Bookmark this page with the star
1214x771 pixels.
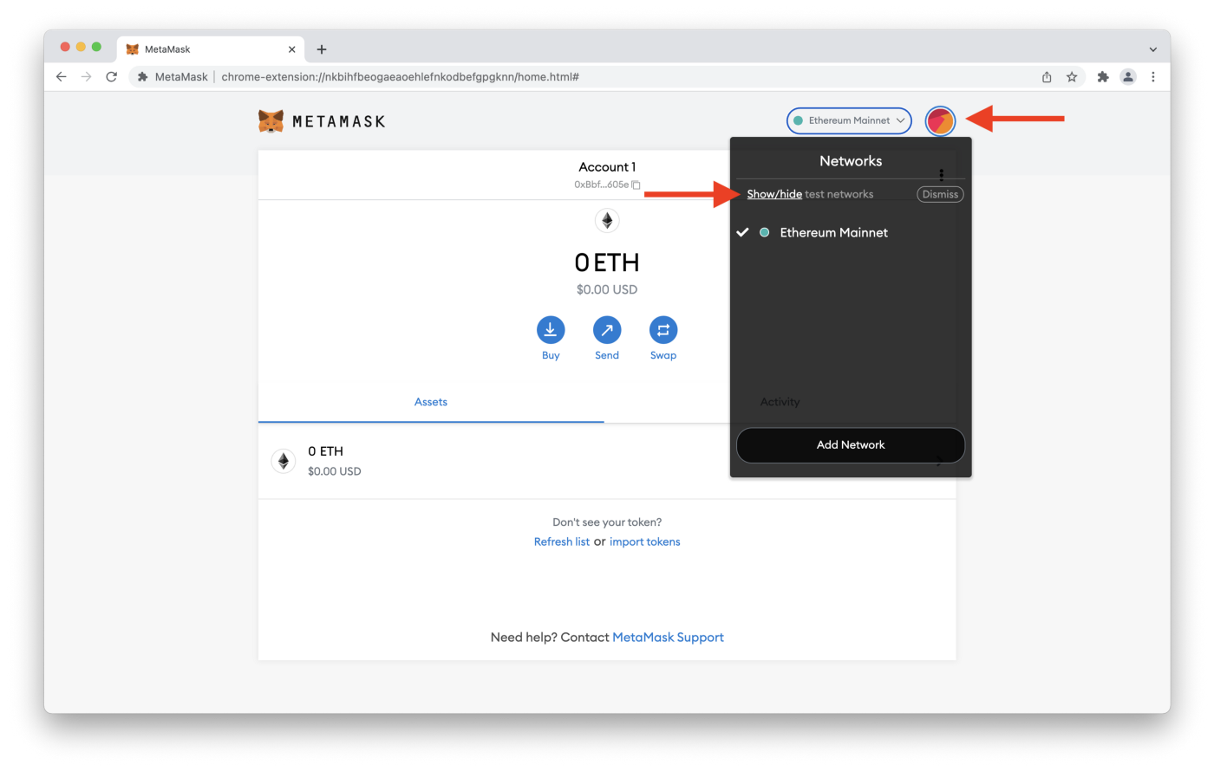click(1072, 76)
